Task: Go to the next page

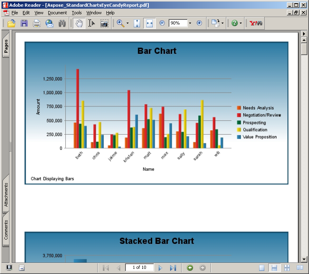Action: coord(160,268)
